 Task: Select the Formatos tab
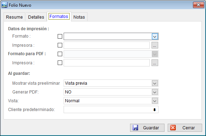pyautogui.click(x=59, y=17)
